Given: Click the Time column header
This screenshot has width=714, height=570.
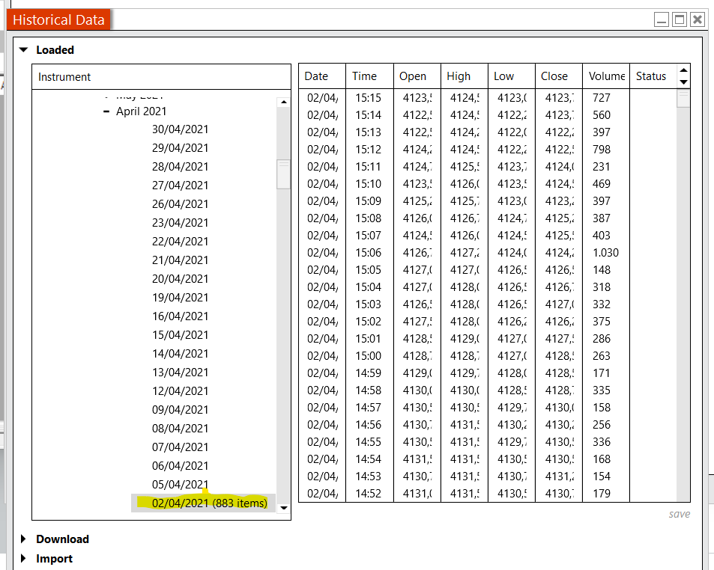Looking at the screenshot, I should 369,76.
